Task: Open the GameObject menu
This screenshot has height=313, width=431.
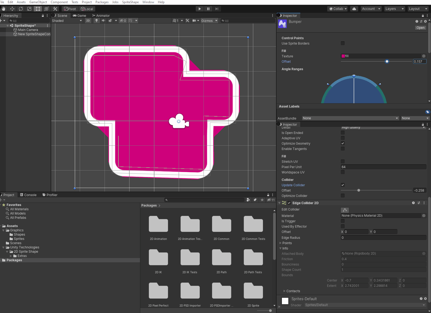Action: (x=38, y=2)
